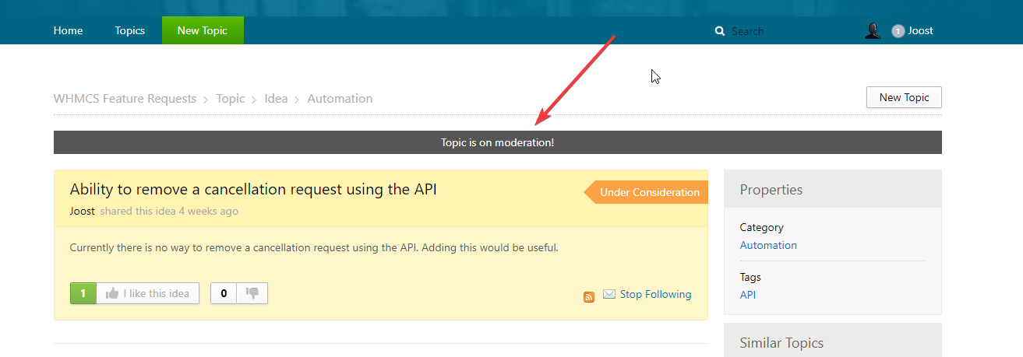Select the API tag link
Image resolution: width=1023 pixels, height=357 pixels.
tap(748, 295)
